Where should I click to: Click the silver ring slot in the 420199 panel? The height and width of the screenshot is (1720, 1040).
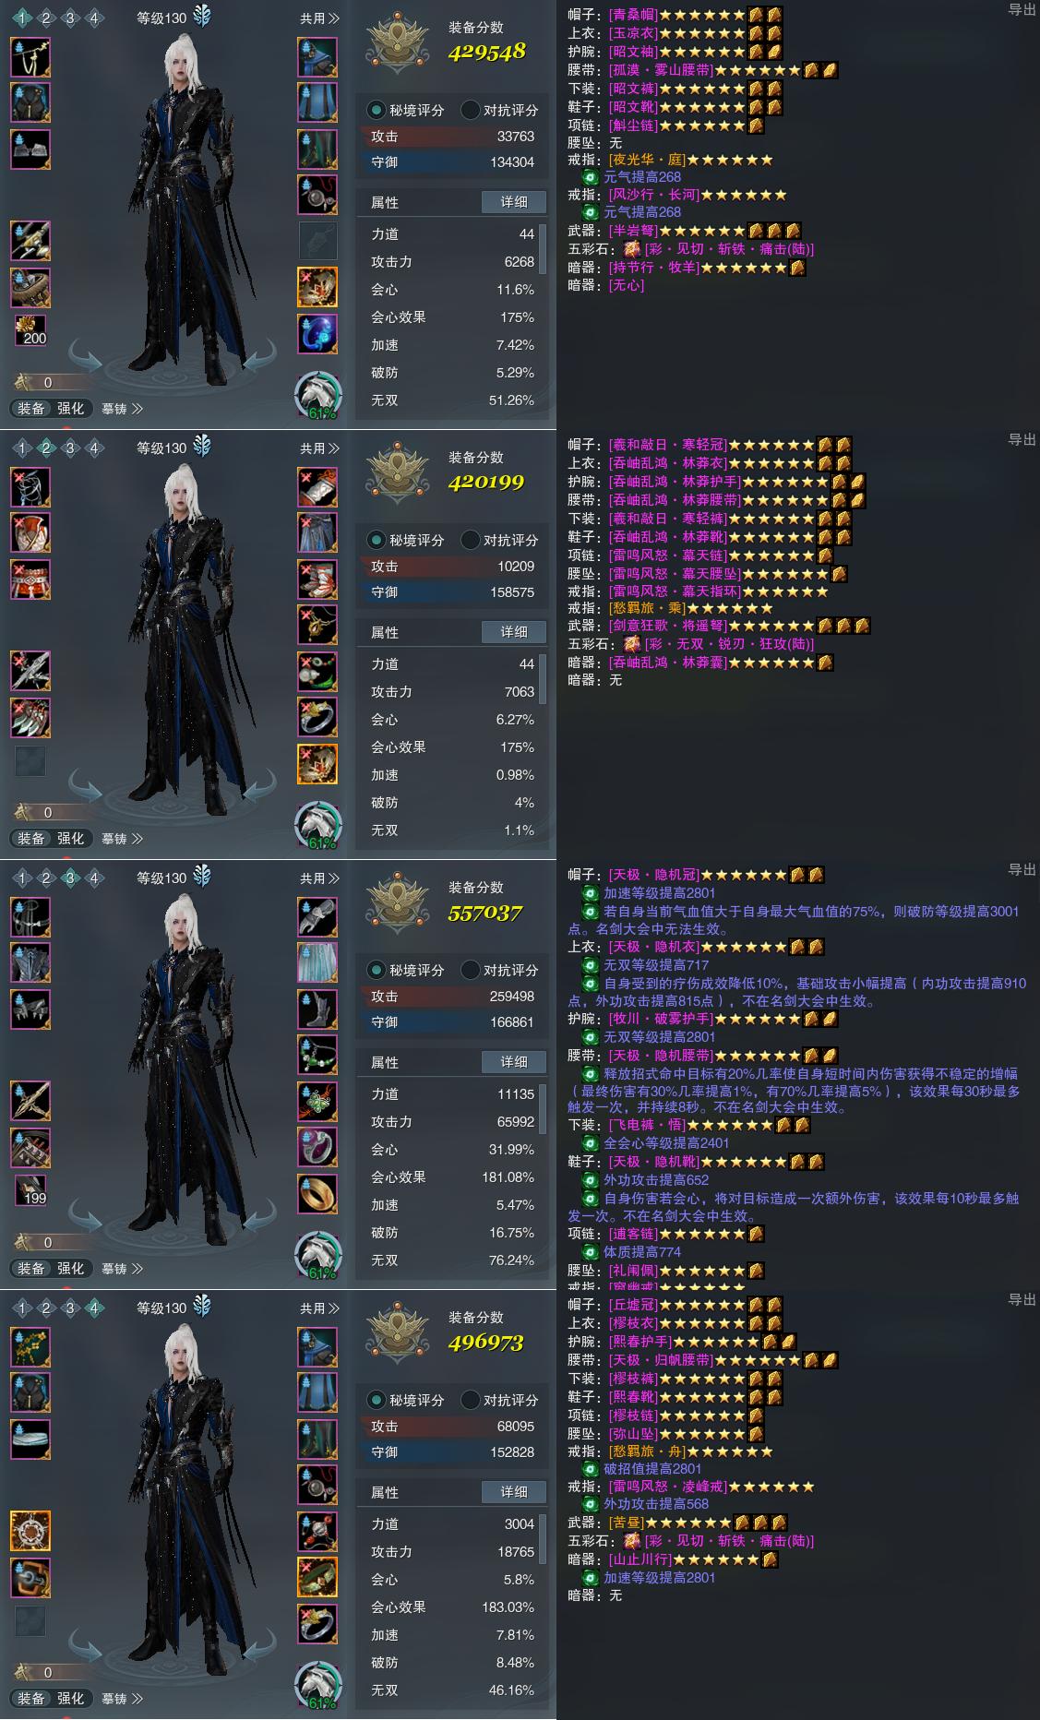[317, 718]
